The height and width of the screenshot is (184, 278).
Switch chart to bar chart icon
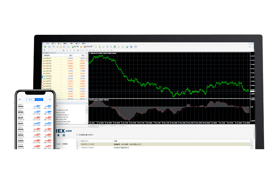pyautogui.click(x=96, y=47)
